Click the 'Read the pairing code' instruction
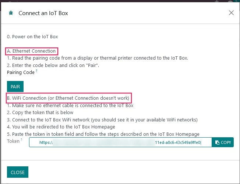The width and height of the screenshot is (240, 184). pos(98,58)
